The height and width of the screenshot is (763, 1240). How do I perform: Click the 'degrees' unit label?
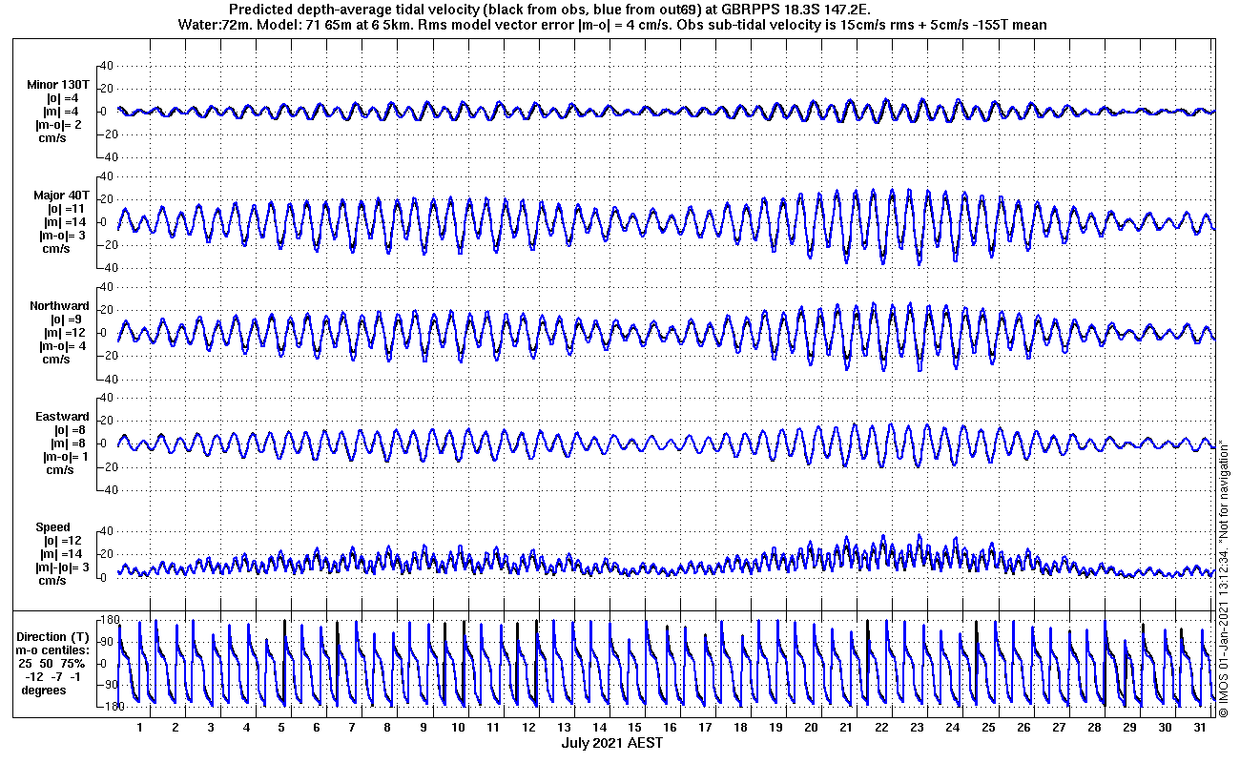pyautogui.click(x=44, y=691)
